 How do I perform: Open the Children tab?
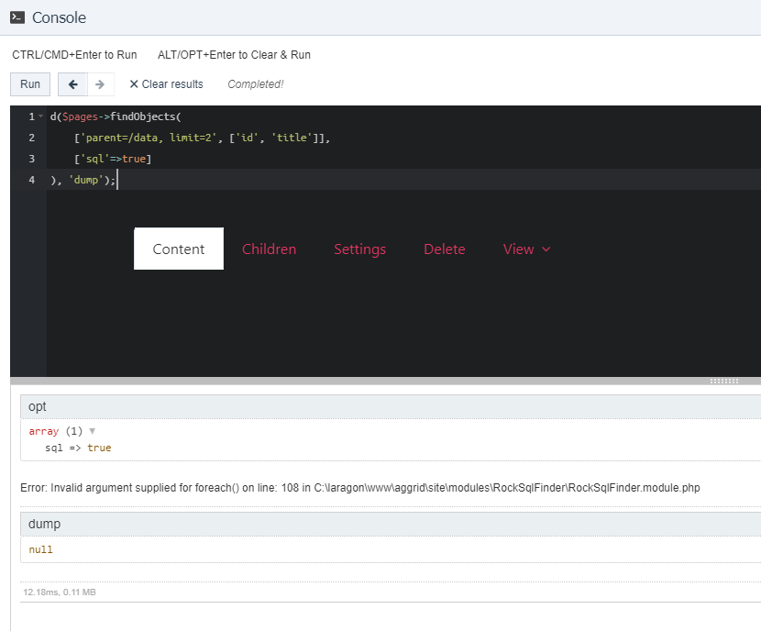click(x=269, y=249)
